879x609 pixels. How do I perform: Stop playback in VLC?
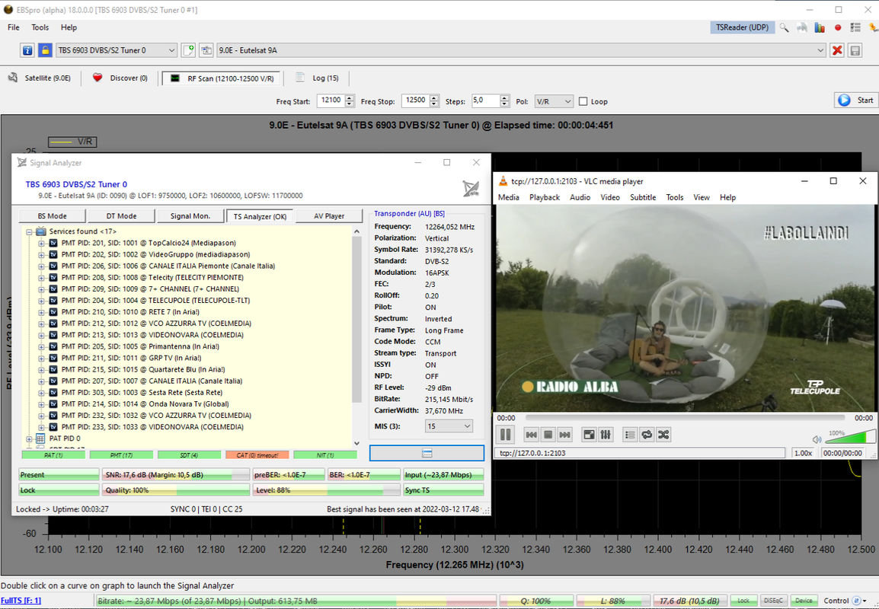click(548, 435)
